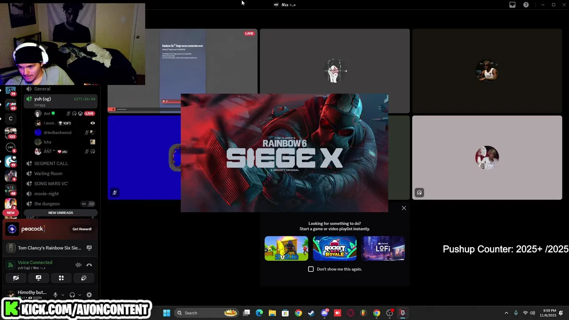569x320 pixels.
Task: Click the LIVE stream tile in the call
Action: tap(182, 71)
